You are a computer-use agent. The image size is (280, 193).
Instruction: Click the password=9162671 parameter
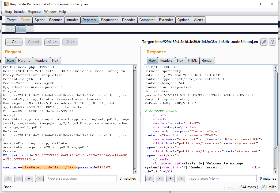pos(95,168)
